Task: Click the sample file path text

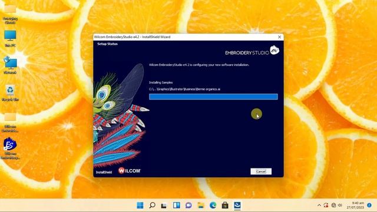Action: click(184, 89)
